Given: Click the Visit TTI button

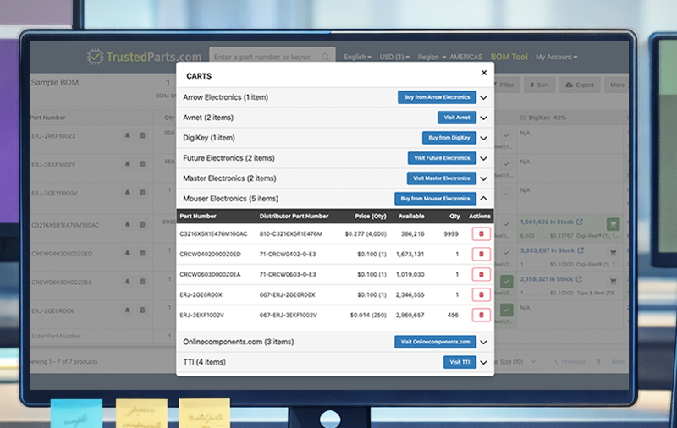Looking at the screenshot, I should [x=460, y=362].
